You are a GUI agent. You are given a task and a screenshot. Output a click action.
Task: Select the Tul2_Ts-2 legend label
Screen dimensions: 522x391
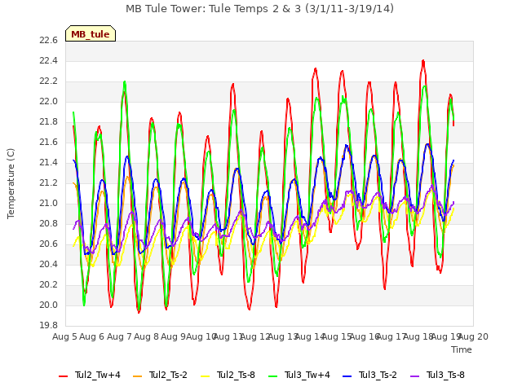pos(168,375)
